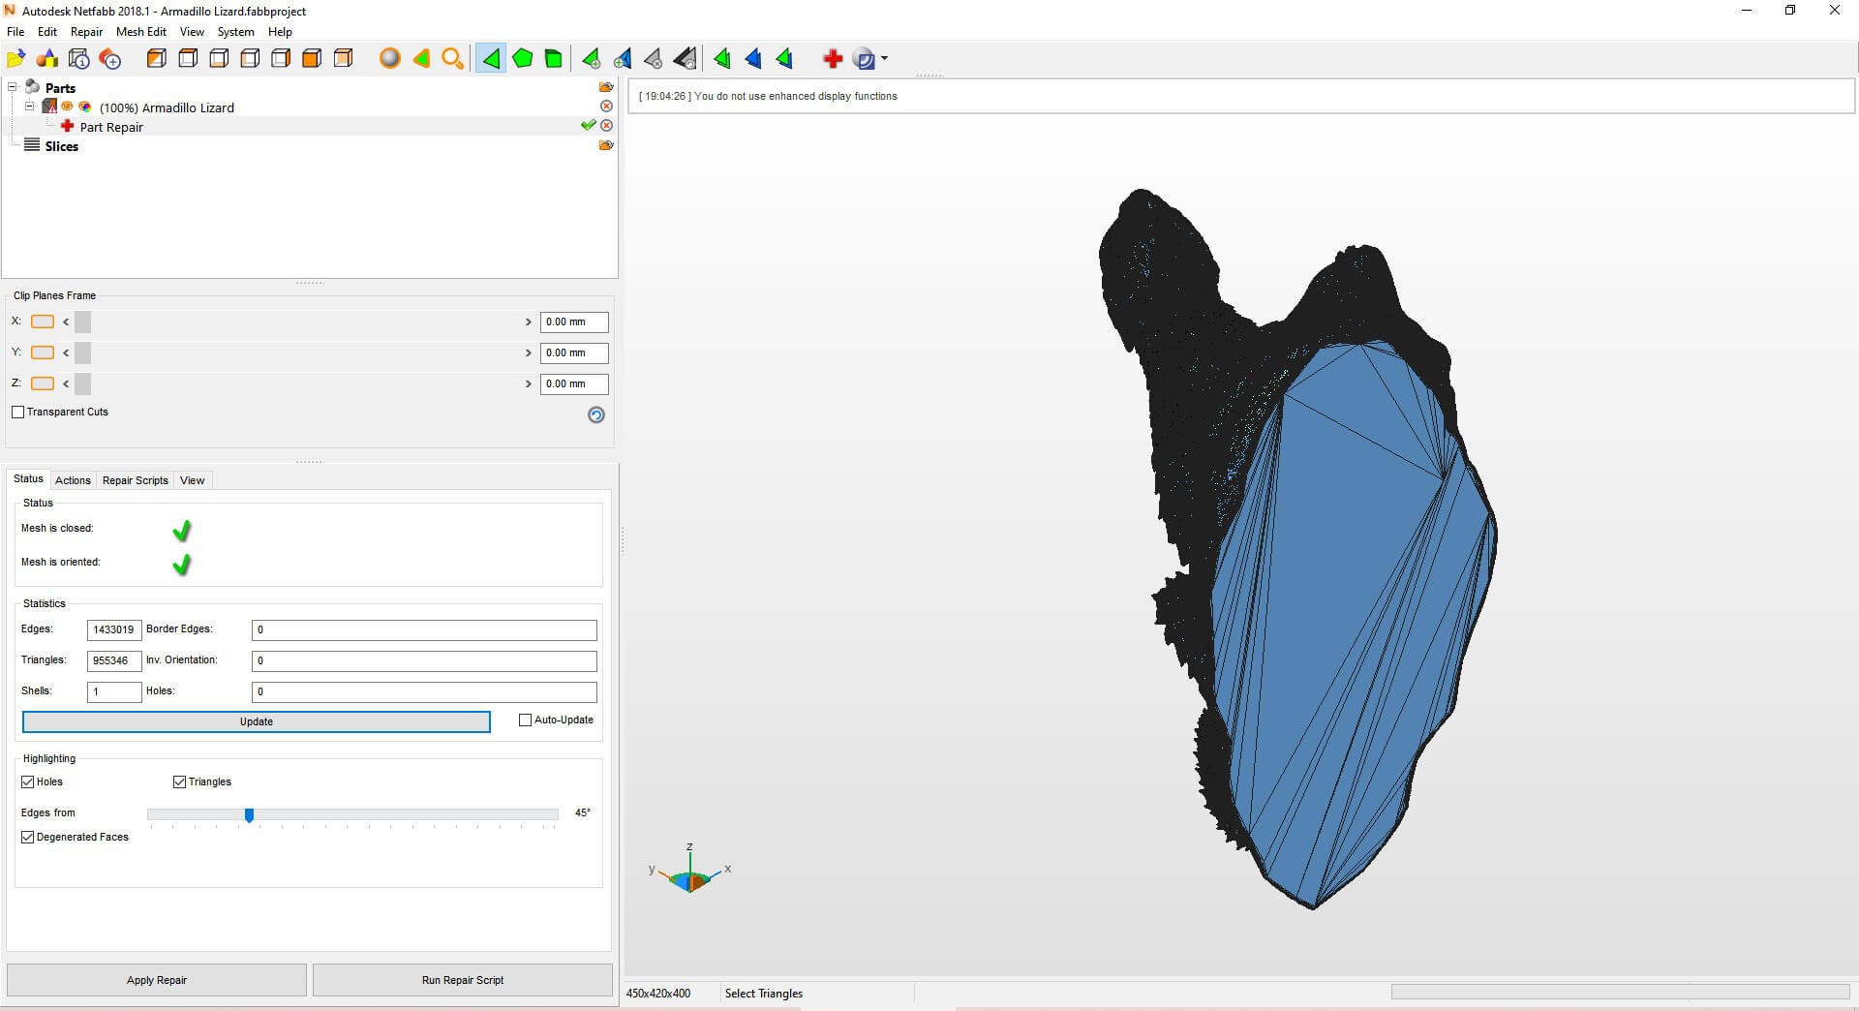
Task: Click the gray sphere view icon
Action: point(389,59)
